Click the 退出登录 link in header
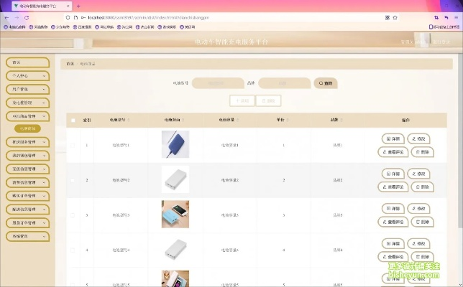The image size is (463, 287). coord(440,42)
